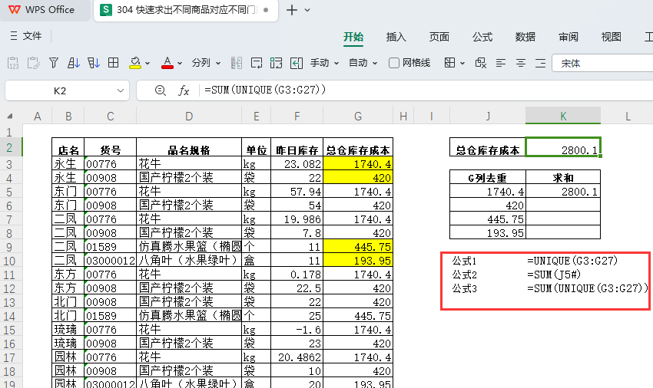
Task: Click cell K2 showing 2800.1
Action: [563, 147]
